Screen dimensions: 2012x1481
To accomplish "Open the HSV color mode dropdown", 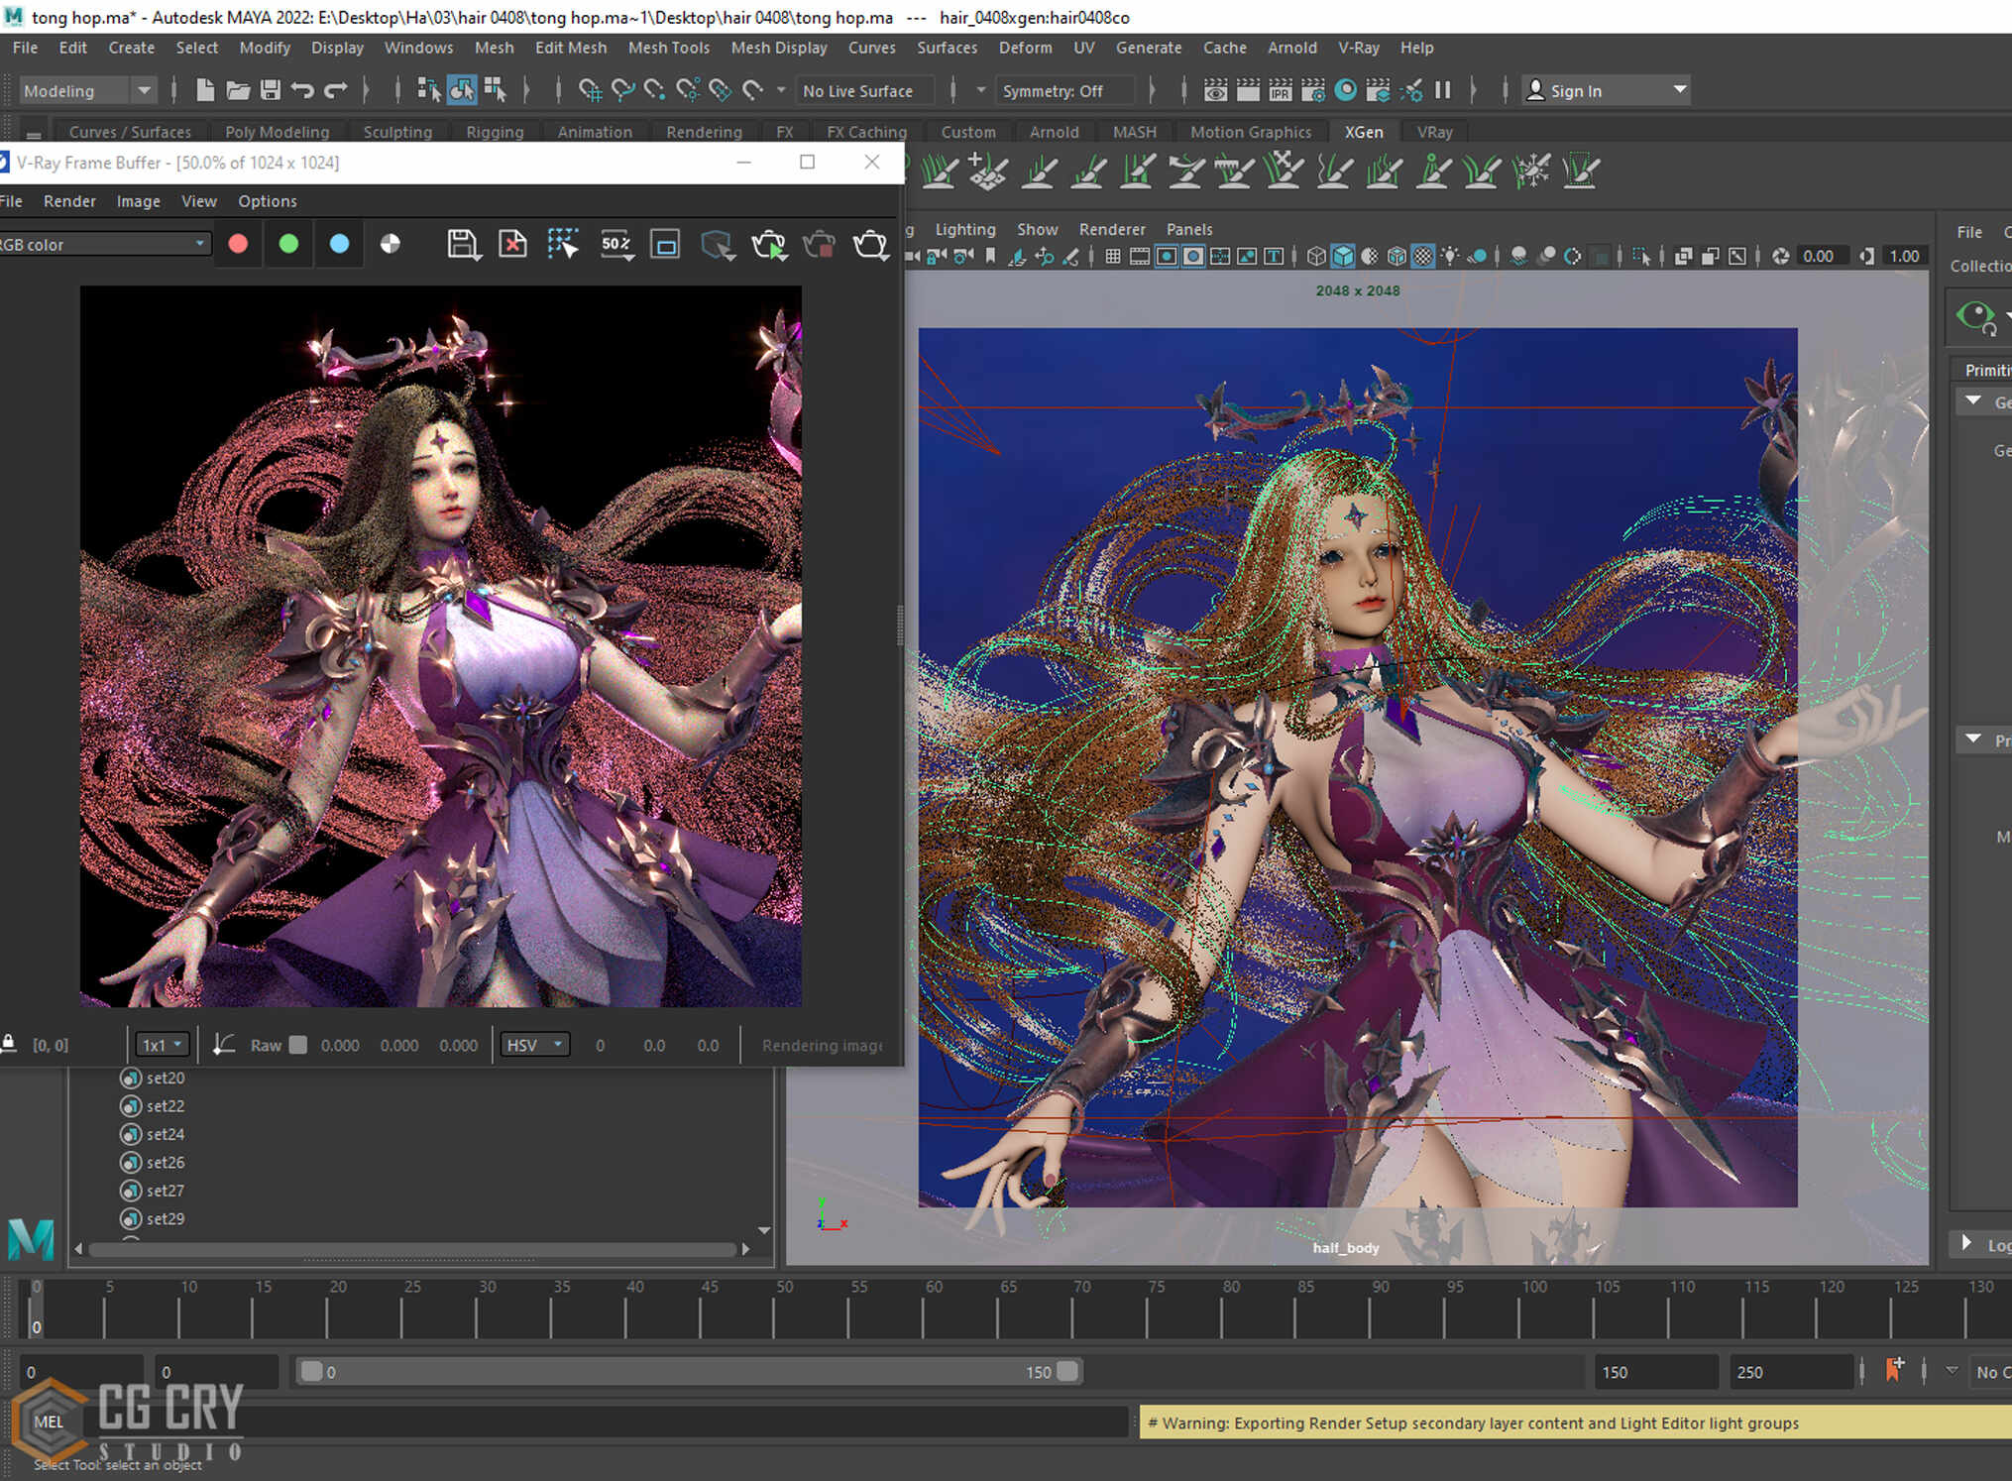I will coord(534,1045).
